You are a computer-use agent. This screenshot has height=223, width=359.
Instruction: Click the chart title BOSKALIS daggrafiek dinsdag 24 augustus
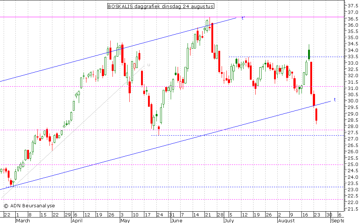[161, 6]
